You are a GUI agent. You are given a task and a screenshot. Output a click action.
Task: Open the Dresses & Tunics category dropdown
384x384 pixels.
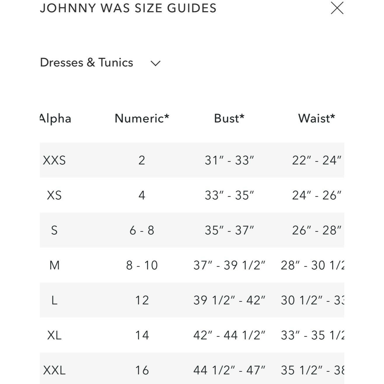(x=87, y=63)
